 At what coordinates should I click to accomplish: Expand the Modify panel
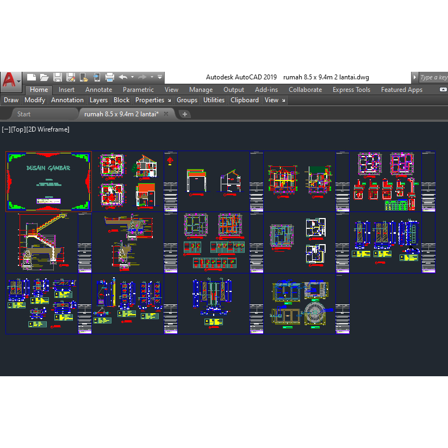click(35, 100)
